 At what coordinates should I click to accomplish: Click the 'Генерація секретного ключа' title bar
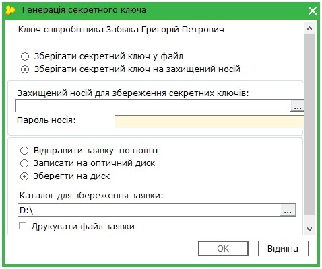point(84,10)
